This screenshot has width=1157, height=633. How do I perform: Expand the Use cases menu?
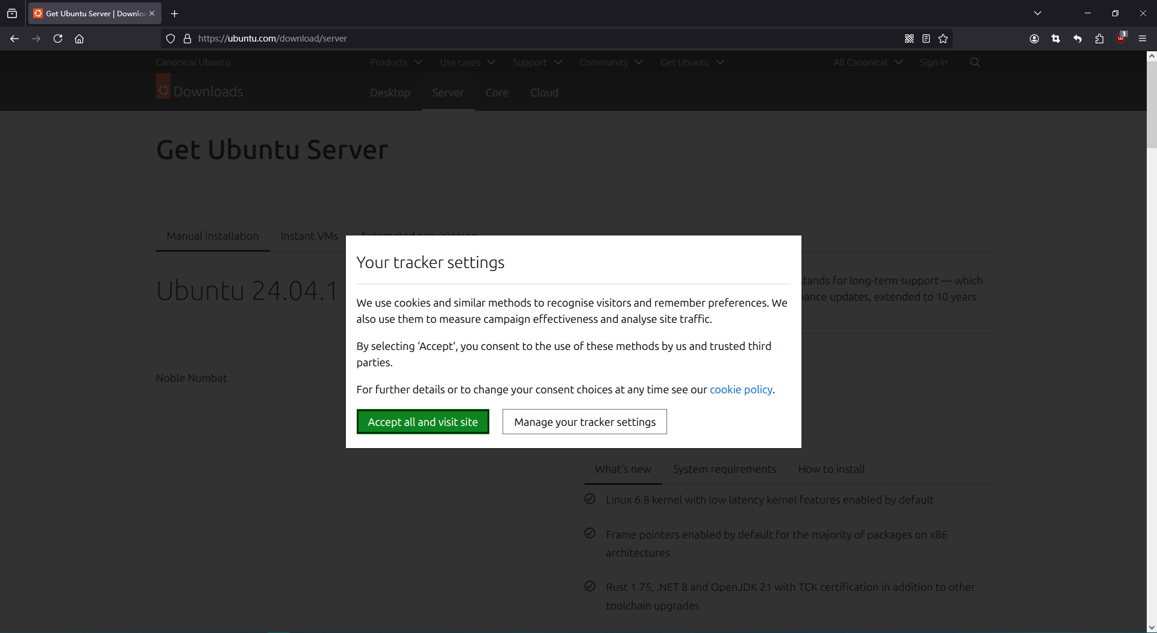coord(468,62)
